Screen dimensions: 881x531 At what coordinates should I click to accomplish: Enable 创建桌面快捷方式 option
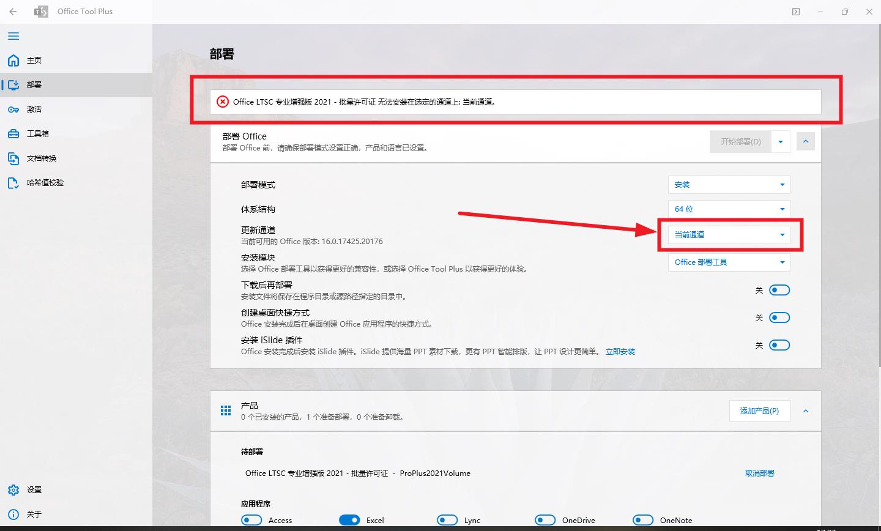[x=779, y=317]
